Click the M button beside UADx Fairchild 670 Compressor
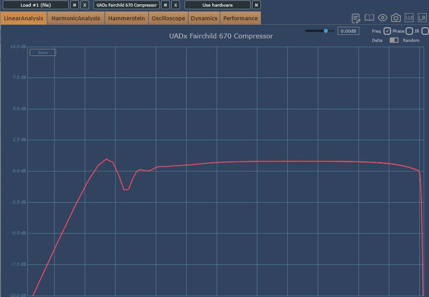 [x=165, y=5]
